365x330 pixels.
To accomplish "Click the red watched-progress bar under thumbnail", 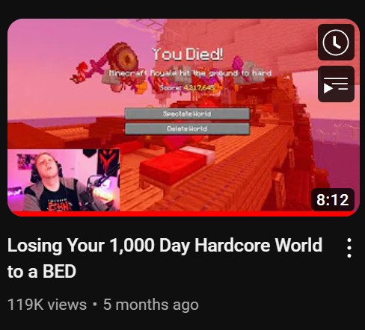I will tap(183, 214).
